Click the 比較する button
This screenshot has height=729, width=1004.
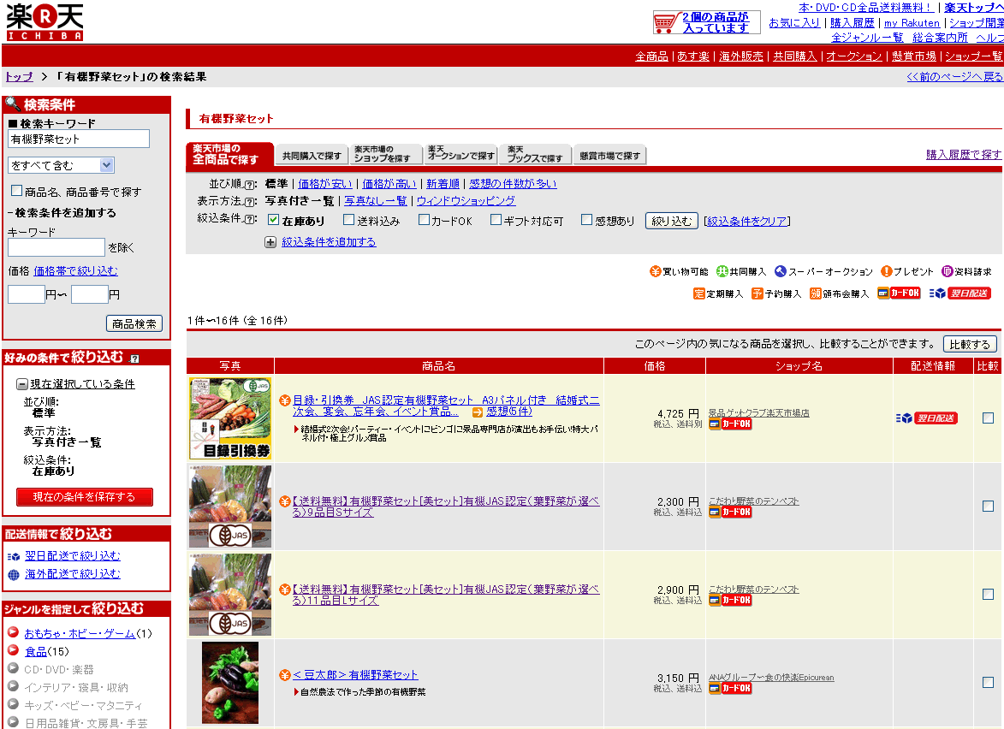click(x=970, y=344)
